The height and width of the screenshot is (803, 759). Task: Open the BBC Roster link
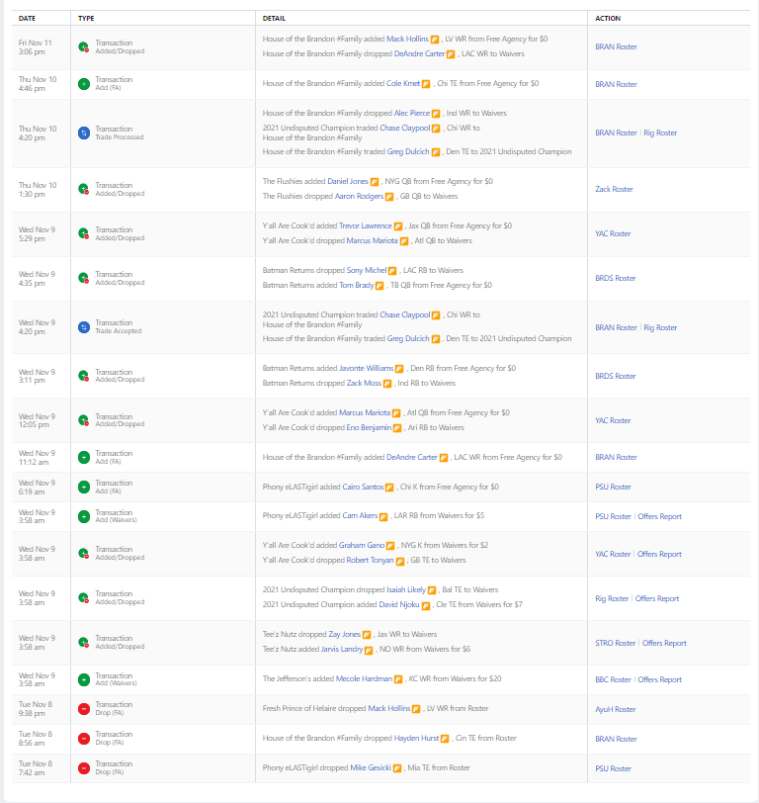tap(613, 679)
